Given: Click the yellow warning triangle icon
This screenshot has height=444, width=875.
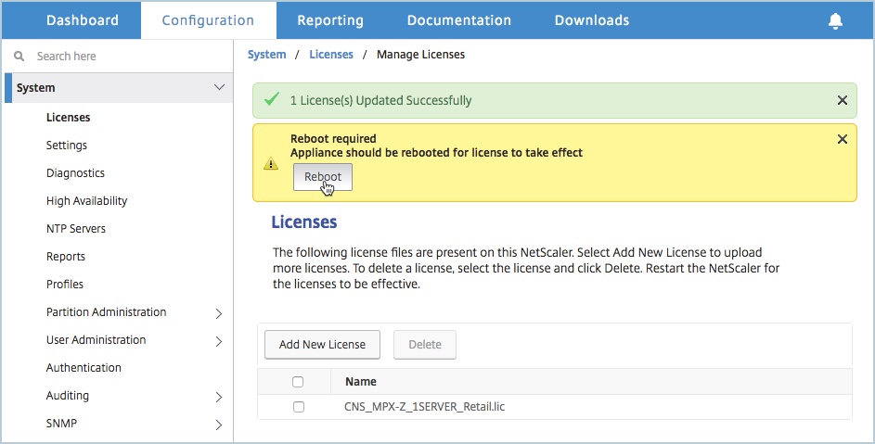Looking at the screenshot, I should coord(271,164).
